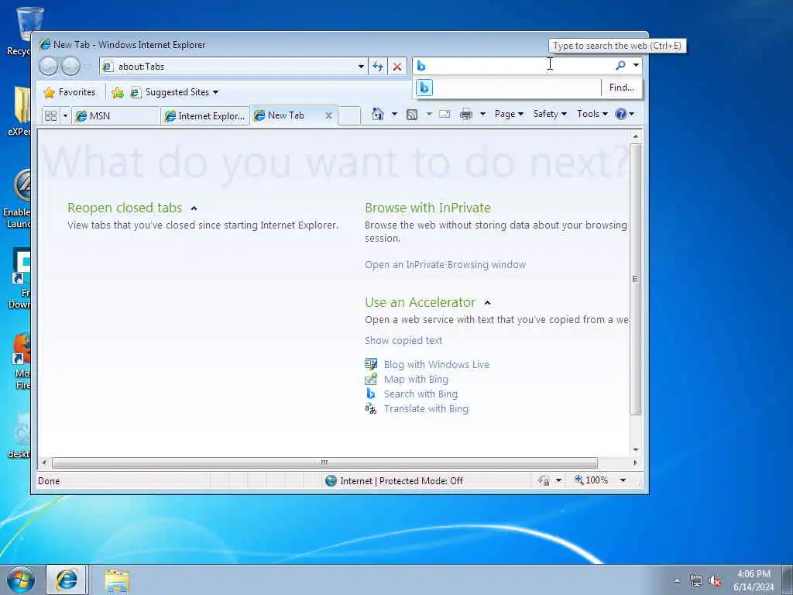The width and height of the screenshot is (793, 595).
Task: Click the Print icon
Action: (x=465, y=115)
